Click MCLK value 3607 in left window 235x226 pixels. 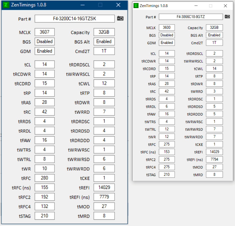pyautogui.click(x=44, y=32)
